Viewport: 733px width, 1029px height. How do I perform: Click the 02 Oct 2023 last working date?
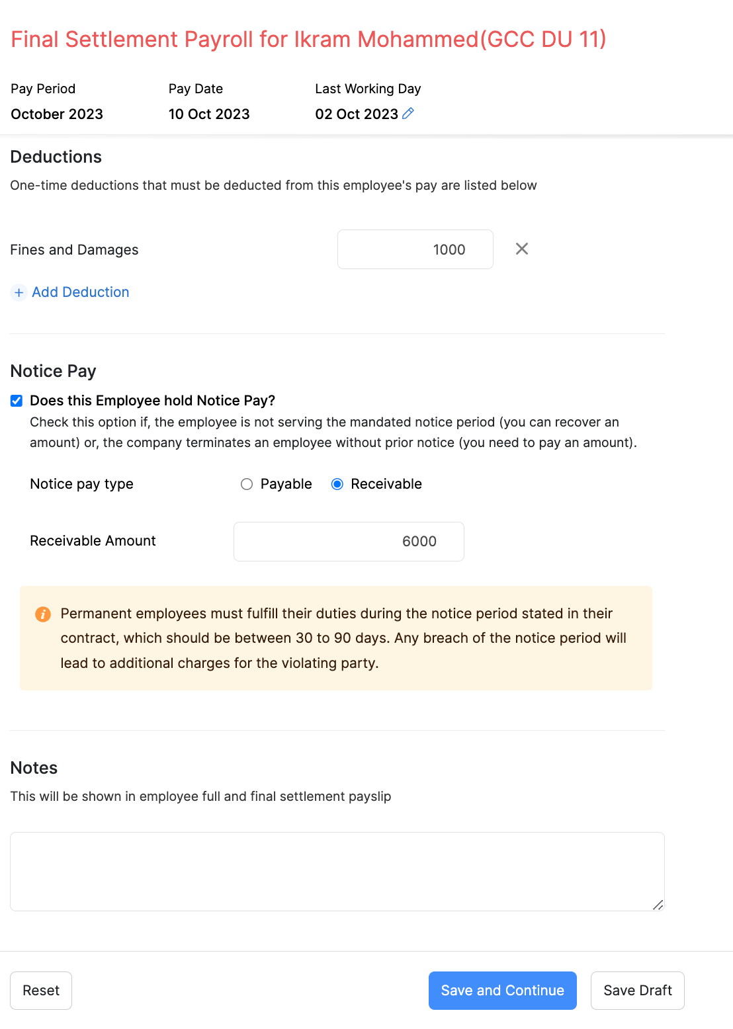coord(357,114)
